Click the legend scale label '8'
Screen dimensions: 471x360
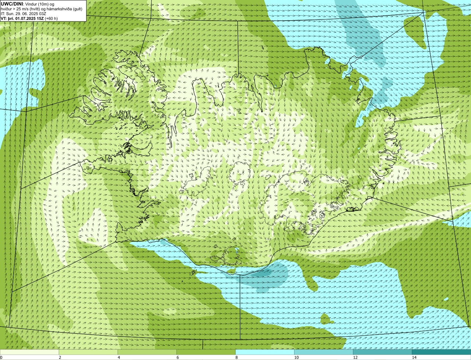pos(237,357)
